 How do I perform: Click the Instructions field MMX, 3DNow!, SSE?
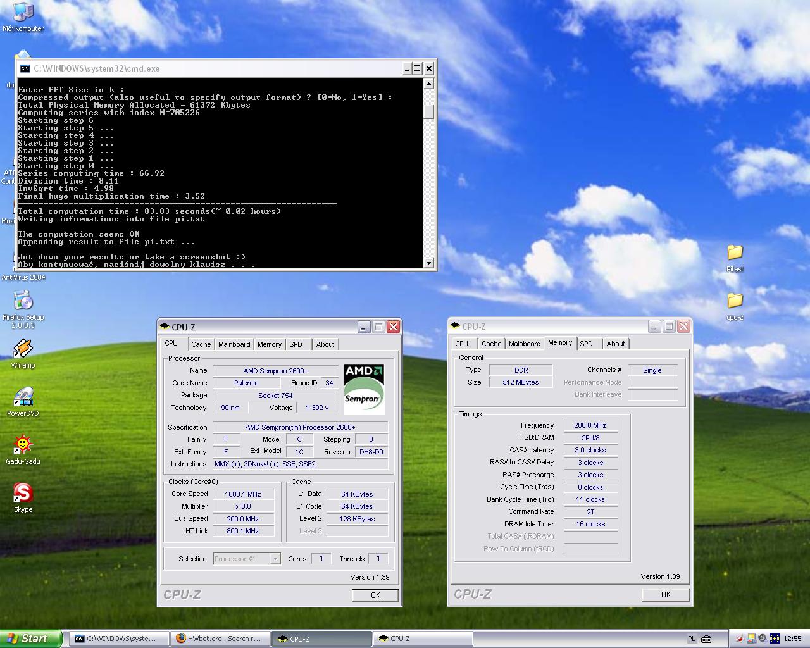pos(300,464)
